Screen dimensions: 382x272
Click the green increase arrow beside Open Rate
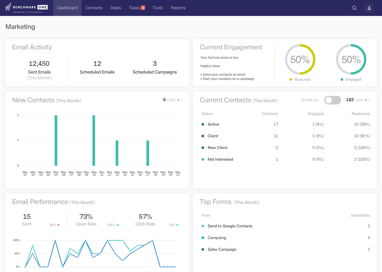pyautogui.click(x=118, y=225)
